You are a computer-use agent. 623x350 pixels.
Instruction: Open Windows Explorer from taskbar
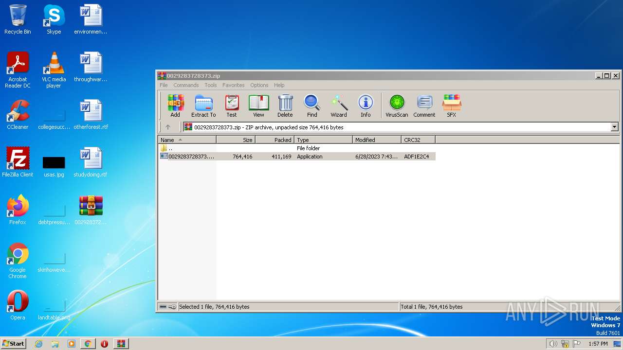point(55,344)
